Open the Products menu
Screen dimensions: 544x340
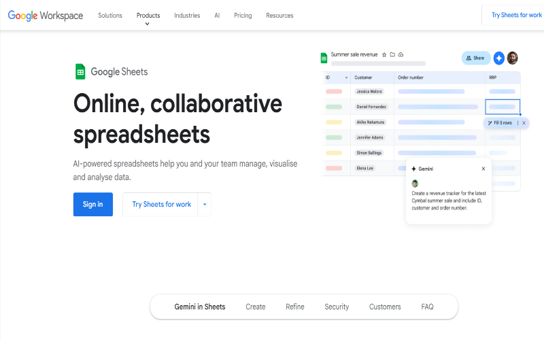point(148,16)
